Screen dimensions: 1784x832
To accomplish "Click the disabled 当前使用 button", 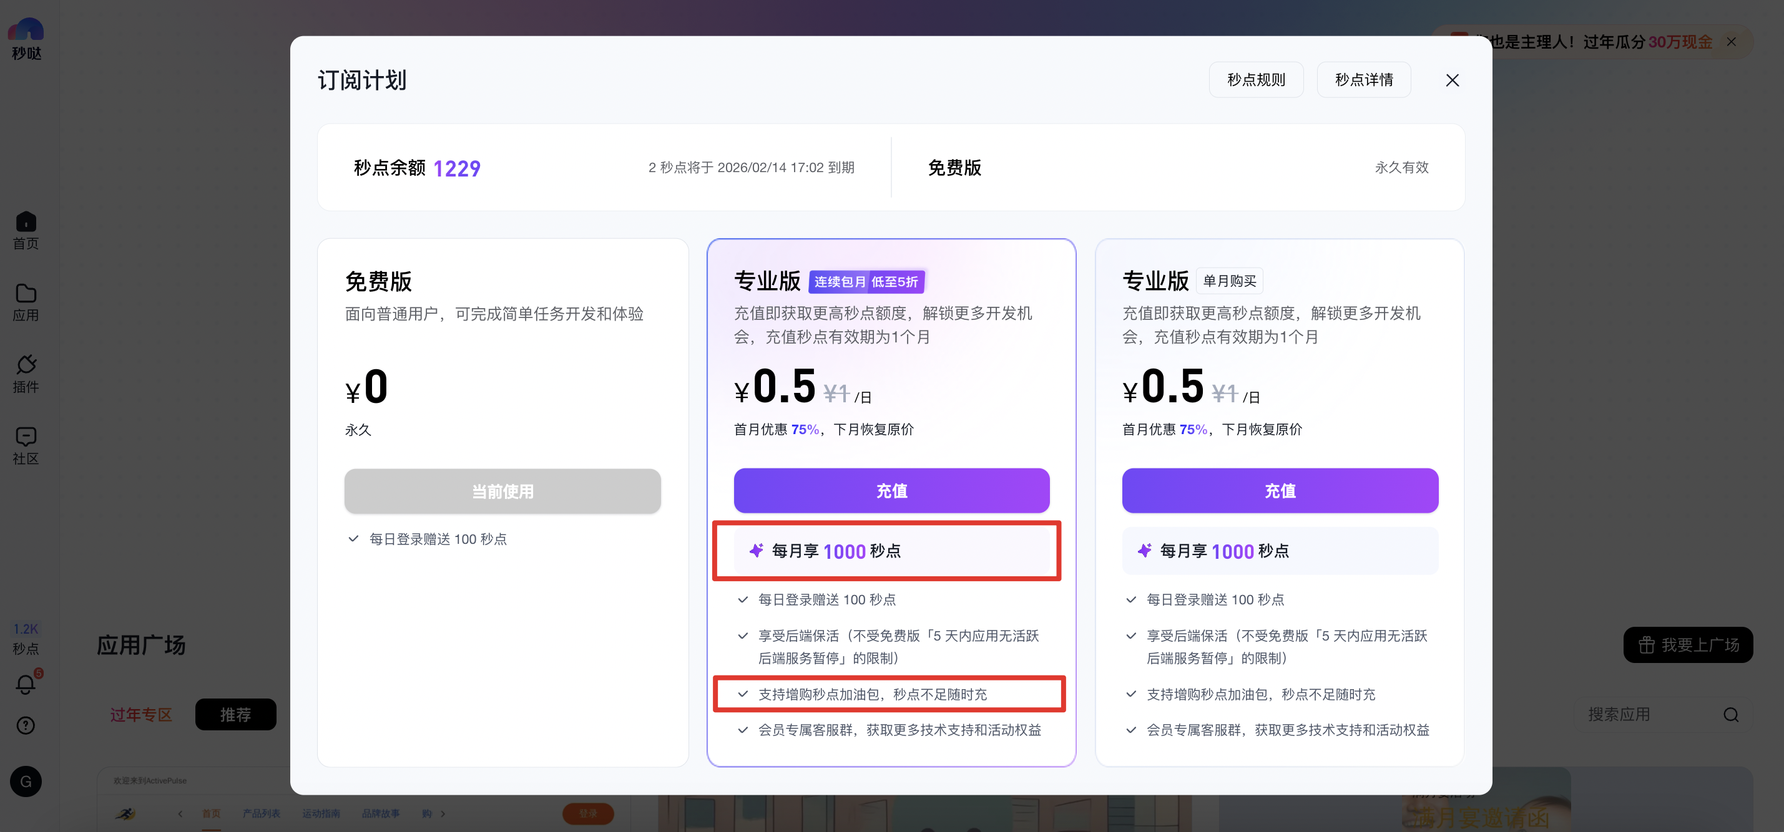I will (502, 491).
